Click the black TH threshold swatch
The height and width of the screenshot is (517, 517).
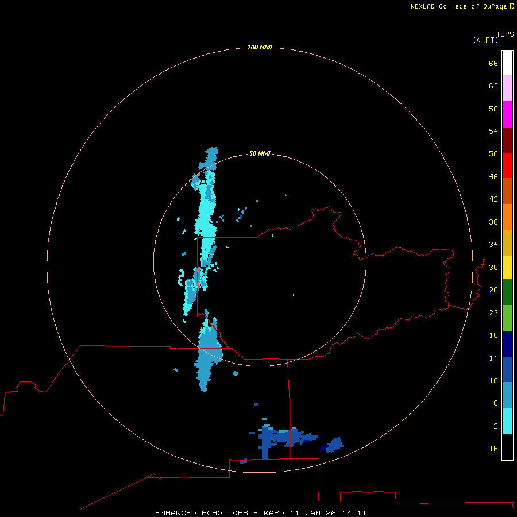click(507, 447)
